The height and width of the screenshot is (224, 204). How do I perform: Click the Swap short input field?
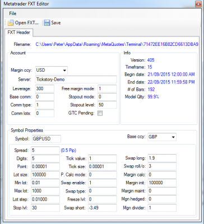(103, 208)
